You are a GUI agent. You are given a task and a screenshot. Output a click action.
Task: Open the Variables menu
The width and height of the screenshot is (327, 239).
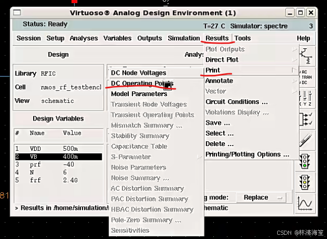pos(117,38)
